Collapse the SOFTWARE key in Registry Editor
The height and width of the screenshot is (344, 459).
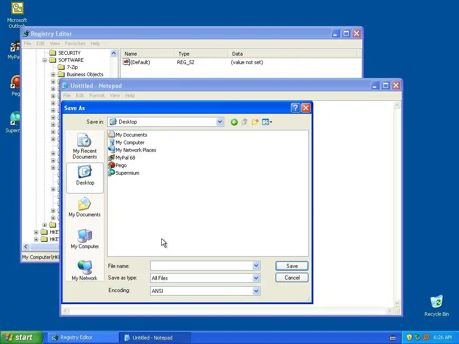pos(44,60)
